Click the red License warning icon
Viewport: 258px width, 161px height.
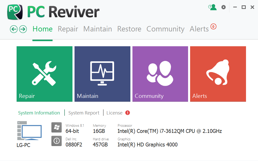tap(128, 113)
